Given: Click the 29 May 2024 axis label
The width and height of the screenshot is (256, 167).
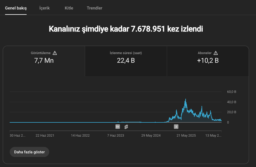Looking at the screenshot, I should tap(151, 135).
